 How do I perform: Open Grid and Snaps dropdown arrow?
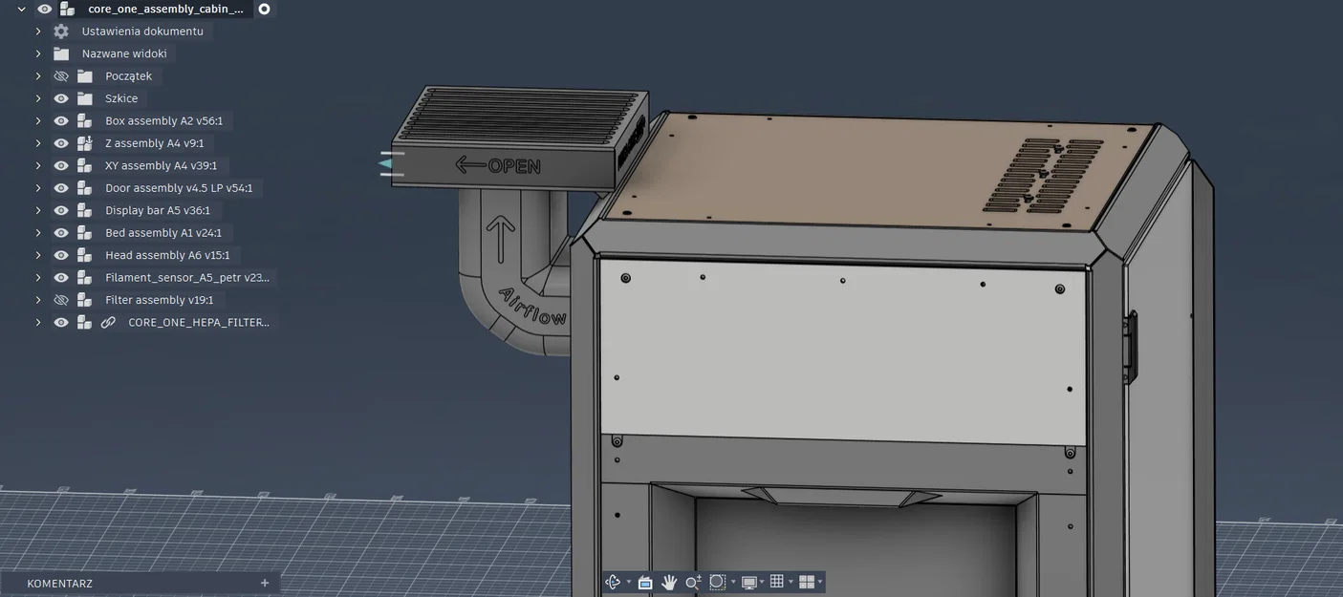(x=791, y=583)
